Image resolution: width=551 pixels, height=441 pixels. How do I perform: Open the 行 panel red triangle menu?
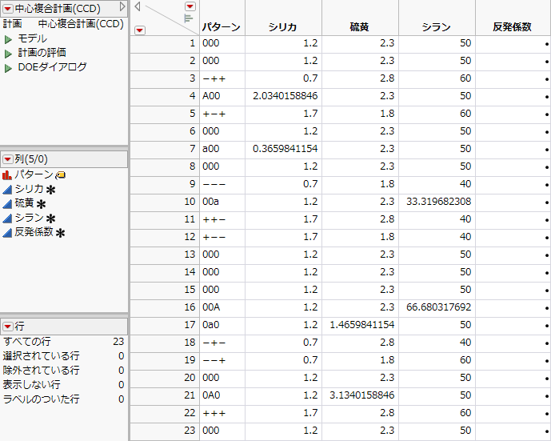coord(7,326)
